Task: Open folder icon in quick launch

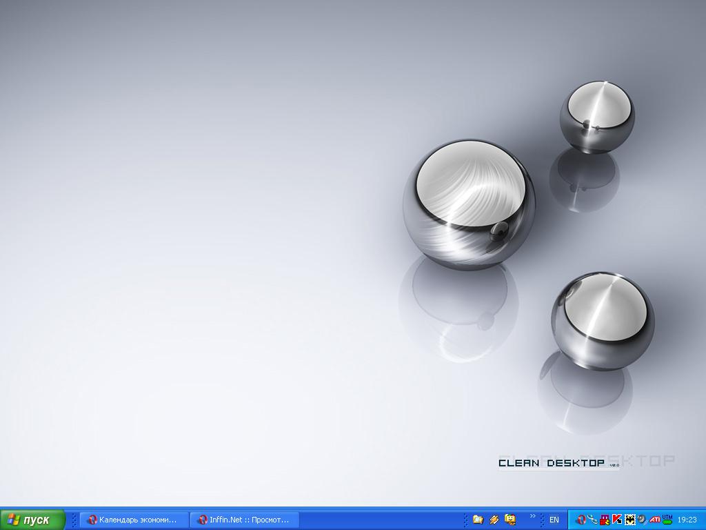Action: (478, 520)
